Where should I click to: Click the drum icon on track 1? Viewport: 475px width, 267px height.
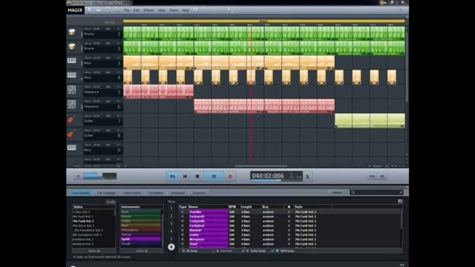coord(72,32)
